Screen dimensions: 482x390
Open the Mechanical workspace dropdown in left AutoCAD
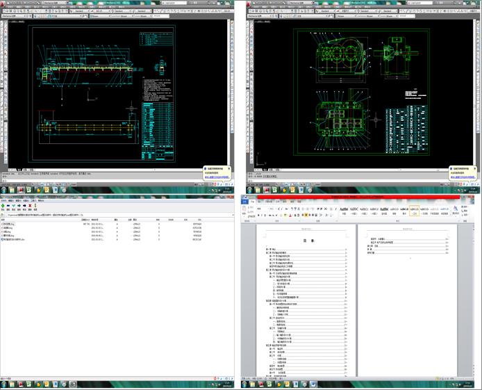[13, 16]
